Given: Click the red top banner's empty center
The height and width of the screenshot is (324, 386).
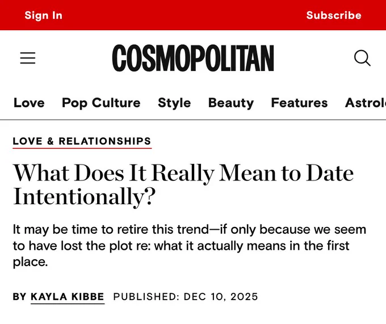Looking at the screenshot, I should (184, 15).
